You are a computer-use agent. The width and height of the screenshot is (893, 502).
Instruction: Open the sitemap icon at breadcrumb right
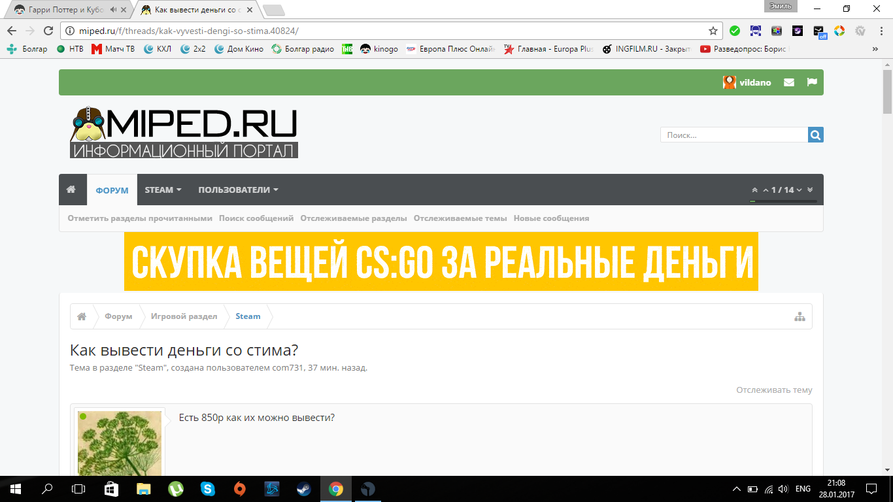point(800,316)
